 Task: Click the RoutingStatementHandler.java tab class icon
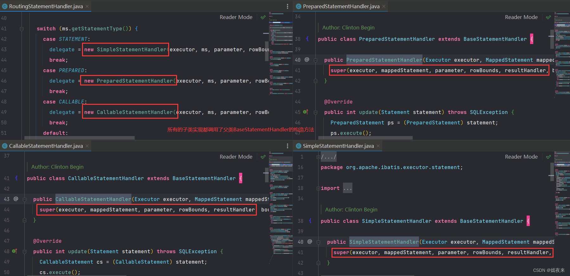point(5,6)
